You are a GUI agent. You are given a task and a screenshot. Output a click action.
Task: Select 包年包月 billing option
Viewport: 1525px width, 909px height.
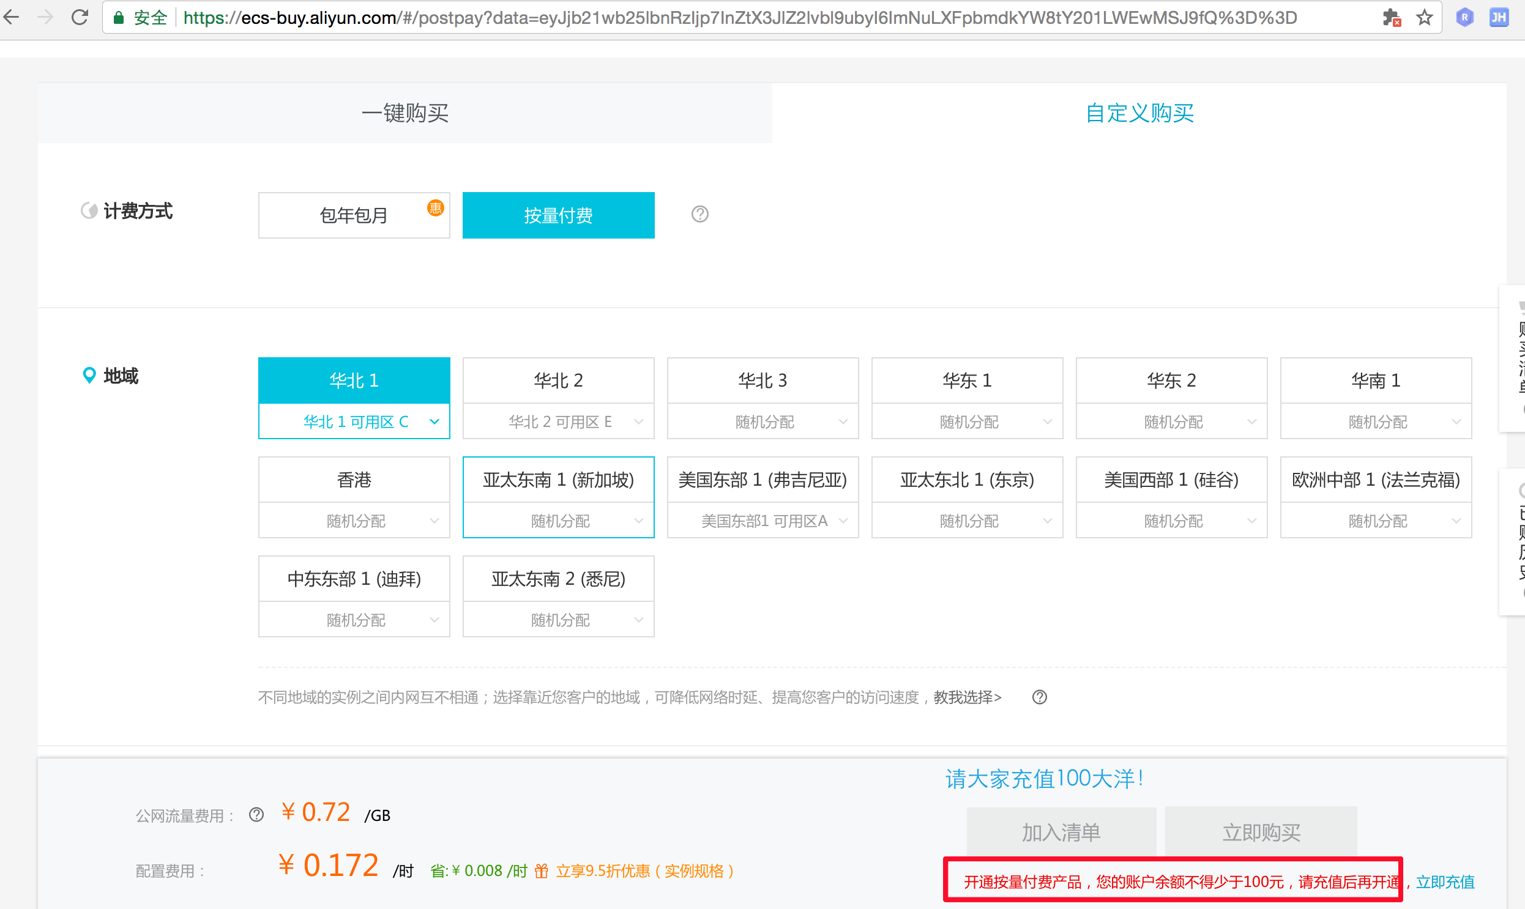click(354, 215)
